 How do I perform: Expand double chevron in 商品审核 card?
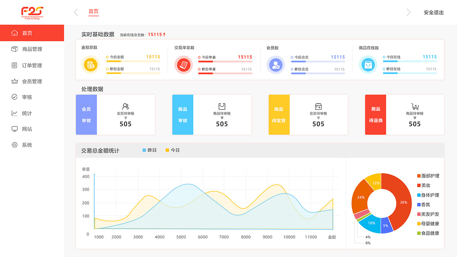pyautogui.click(x=222, y=118)
